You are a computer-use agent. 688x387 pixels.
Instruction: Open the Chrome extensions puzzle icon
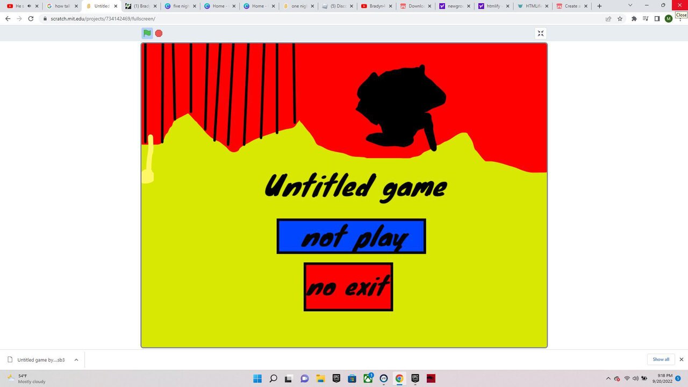[x=634, y=18]
